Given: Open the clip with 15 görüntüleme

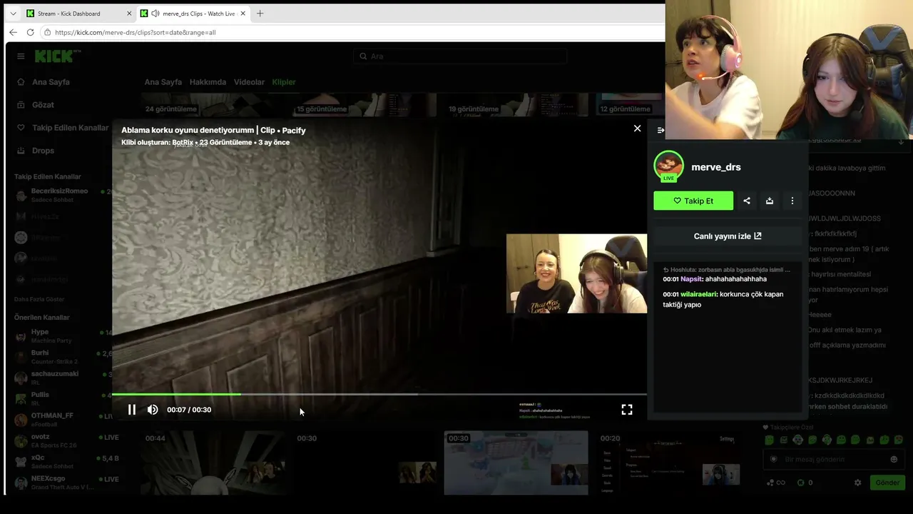Looking at the screenshot, I should pyautogui.click(x=364, y=104).
